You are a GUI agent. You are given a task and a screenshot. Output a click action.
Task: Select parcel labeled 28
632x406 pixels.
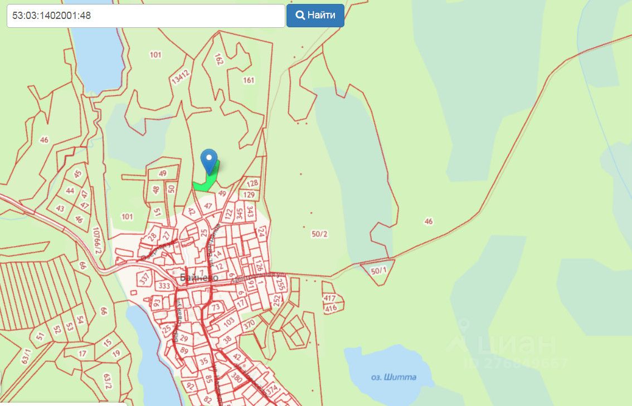coord(152,237)
